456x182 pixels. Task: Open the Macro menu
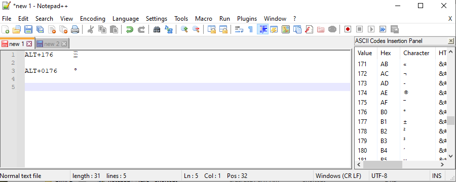point(204,19)
